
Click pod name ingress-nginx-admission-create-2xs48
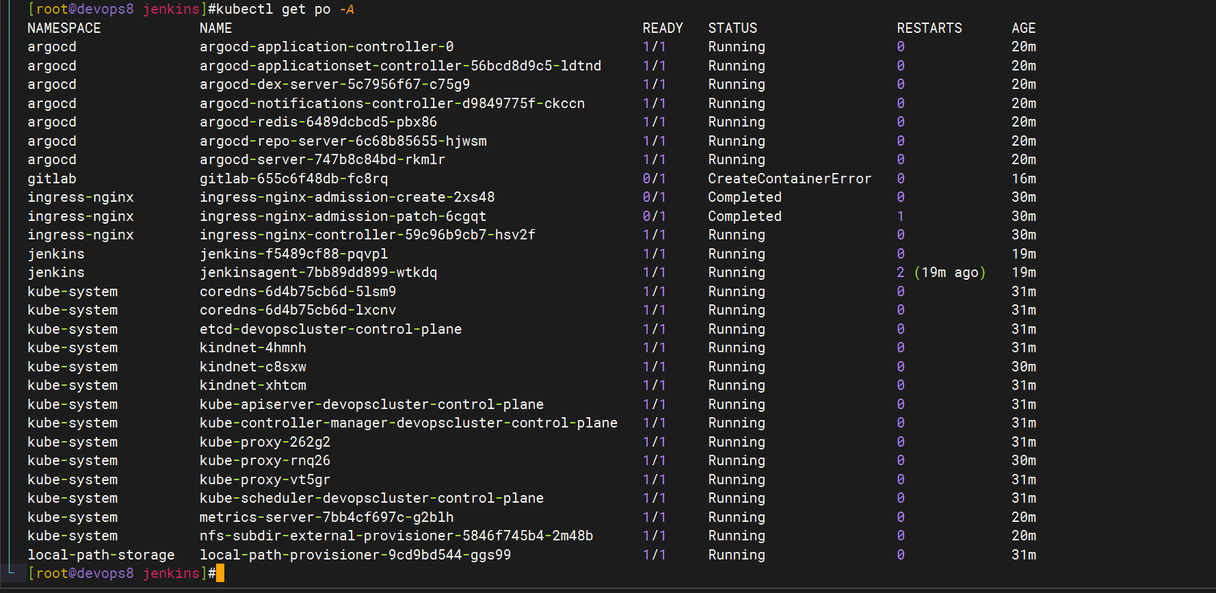(347, 197)
